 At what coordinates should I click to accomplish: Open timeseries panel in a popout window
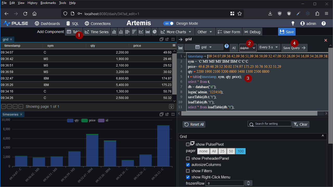click(x=167, y=114)
